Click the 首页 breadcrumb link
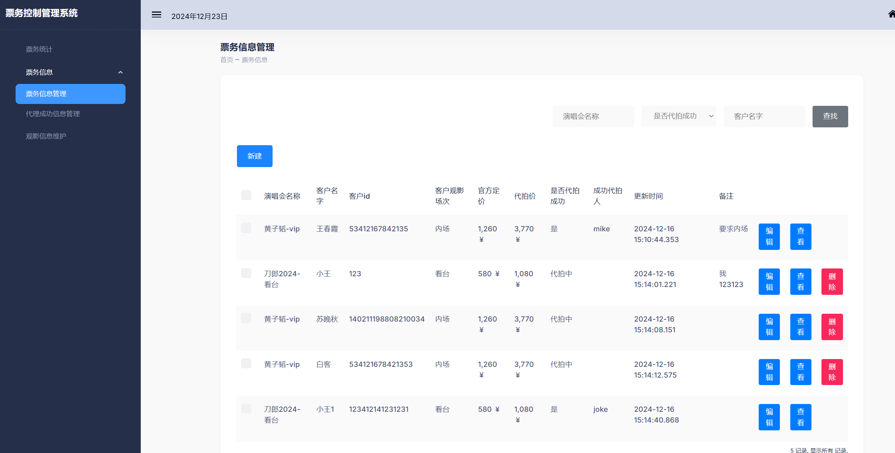 [227, 60]
